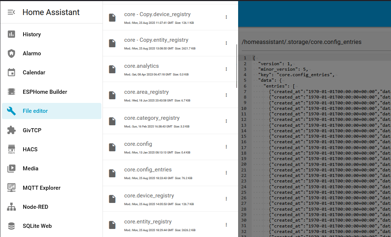Viewport: 391px width, 237px height.
Task: Open MQTT Explorer sidebar item
Action: (42, 188)
